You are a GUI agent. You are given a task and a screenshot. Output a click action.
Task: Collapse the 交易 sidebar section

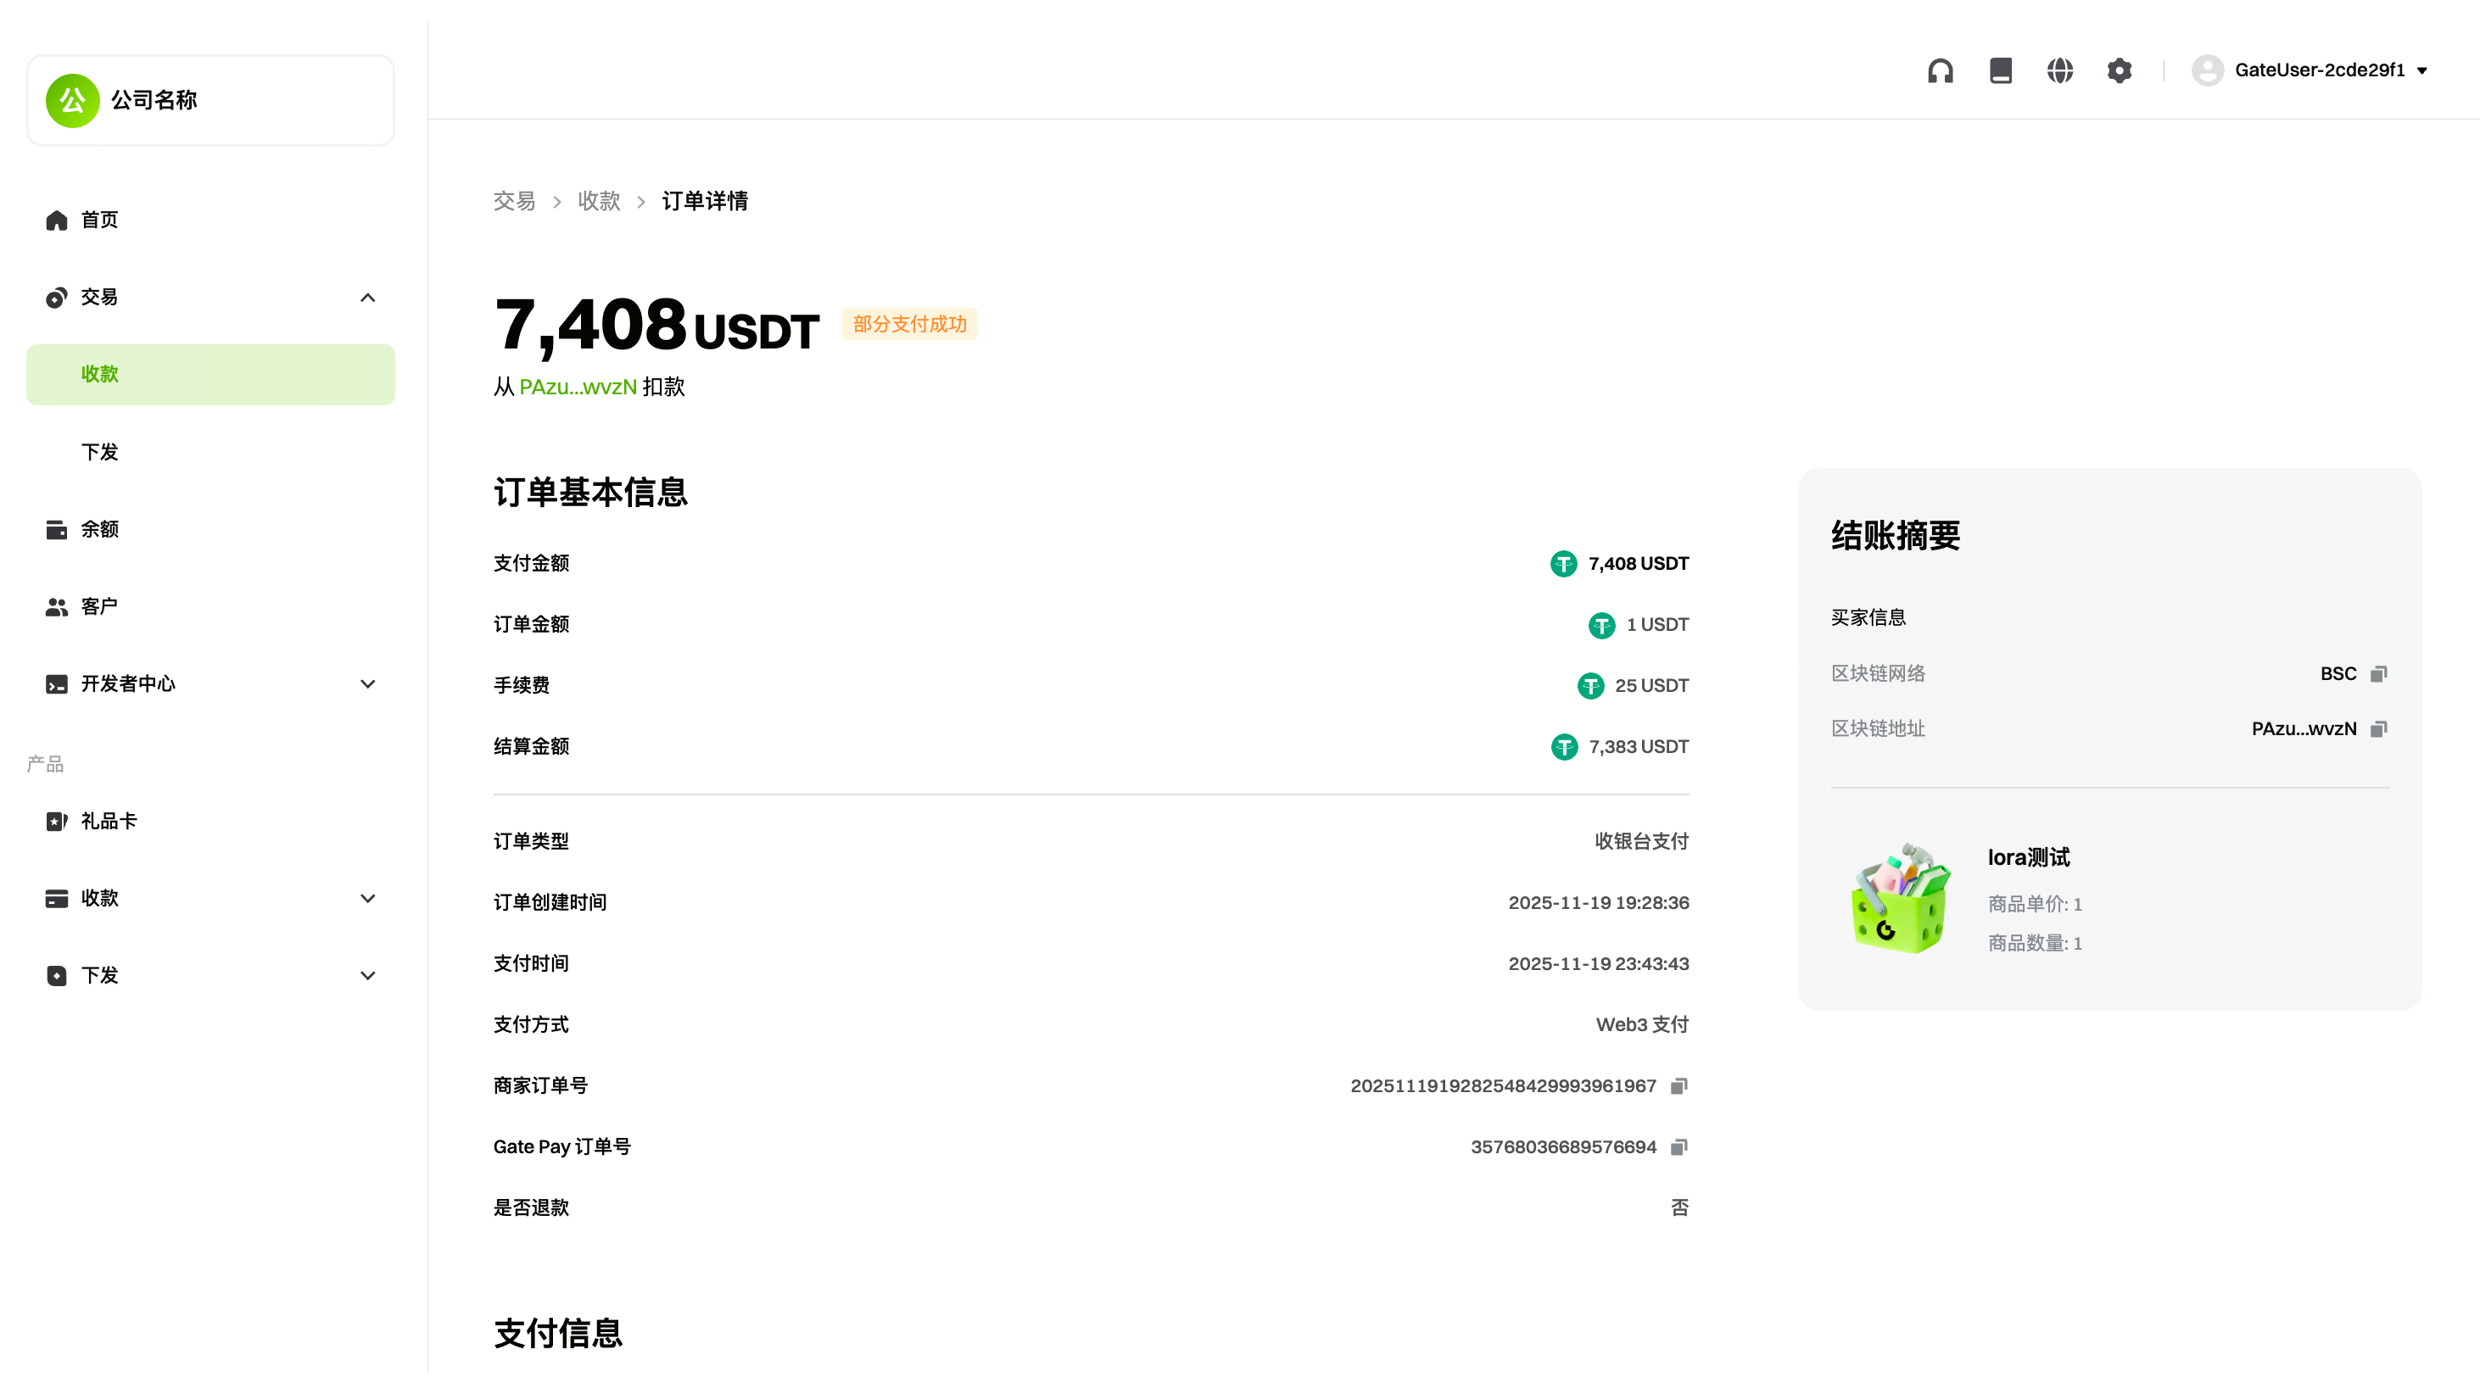(x=366, y=298)
